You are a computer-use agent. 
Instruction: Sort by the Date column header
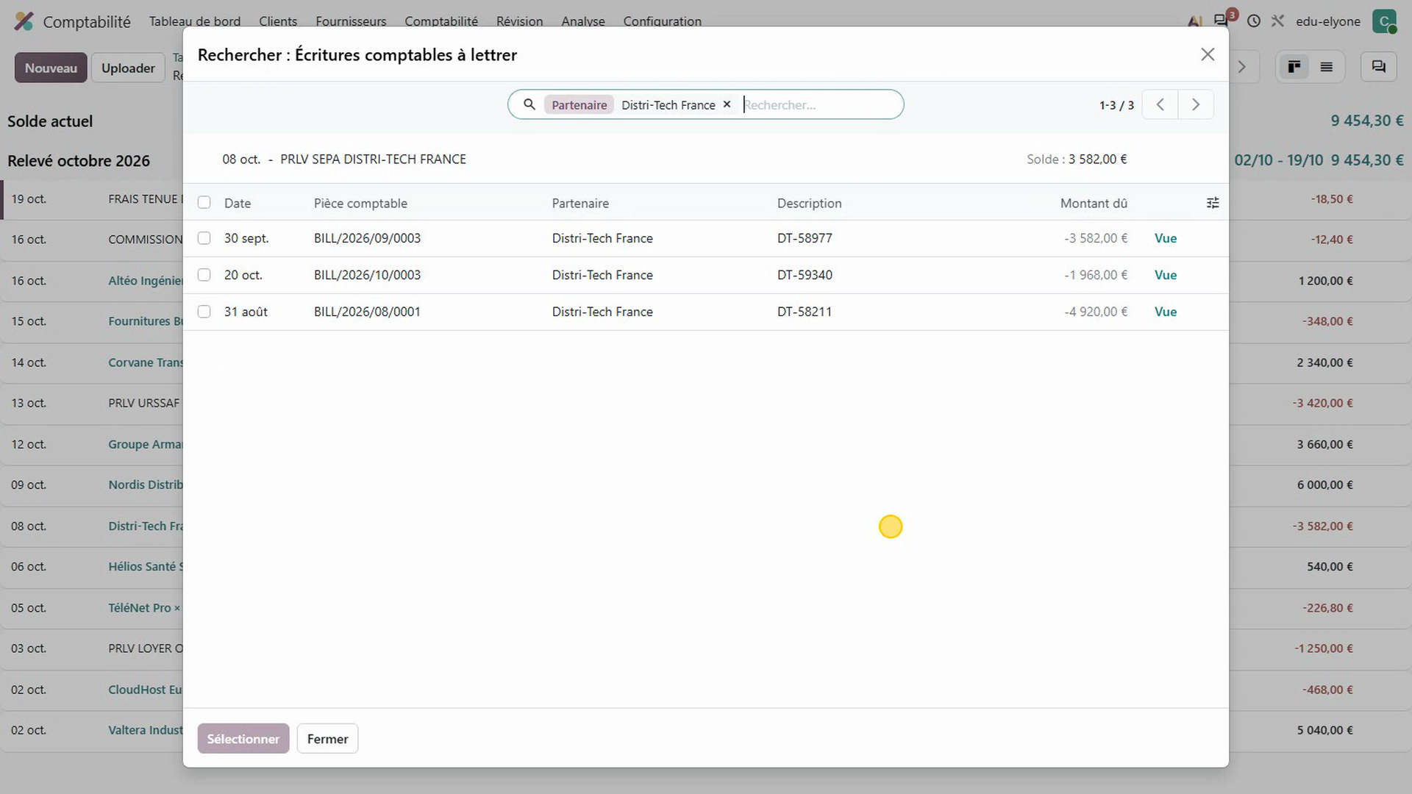(x=238, y=203)
